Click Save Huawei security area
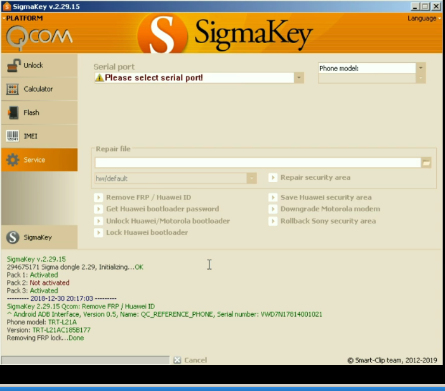This screenshot has width=445, height=391. click(320, 197)
